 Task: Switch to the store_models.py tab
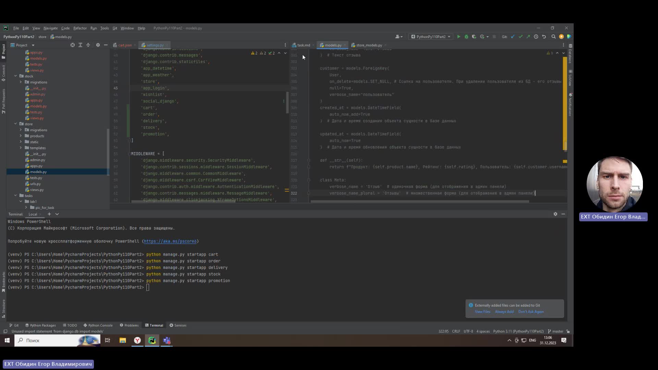click(369, 45)
